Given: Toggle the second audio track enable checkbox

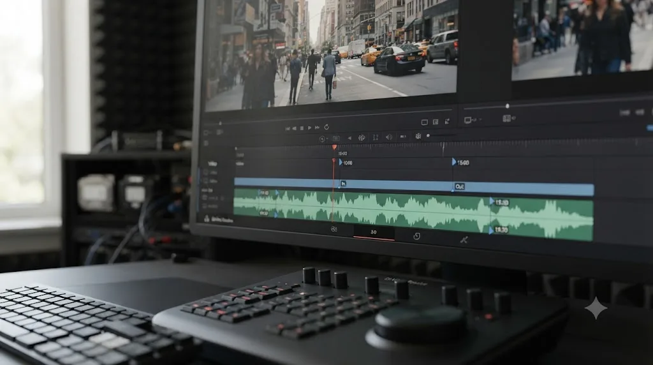Looking at the screenshot, I should 205,206.
